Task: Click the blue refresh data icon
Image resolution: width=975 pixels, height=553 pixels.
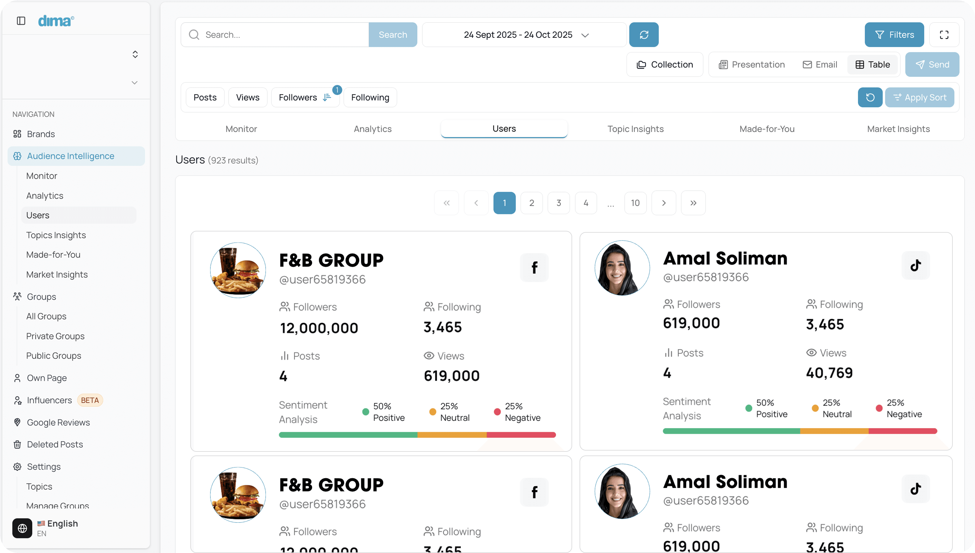Action: click(644, 35)
